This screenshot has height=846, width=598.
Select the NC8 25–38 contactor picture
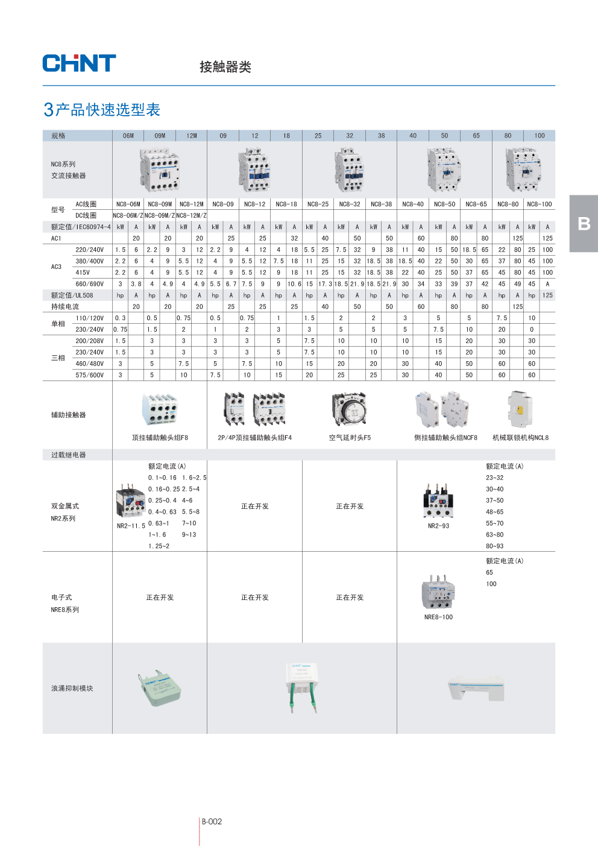[350, 170]
